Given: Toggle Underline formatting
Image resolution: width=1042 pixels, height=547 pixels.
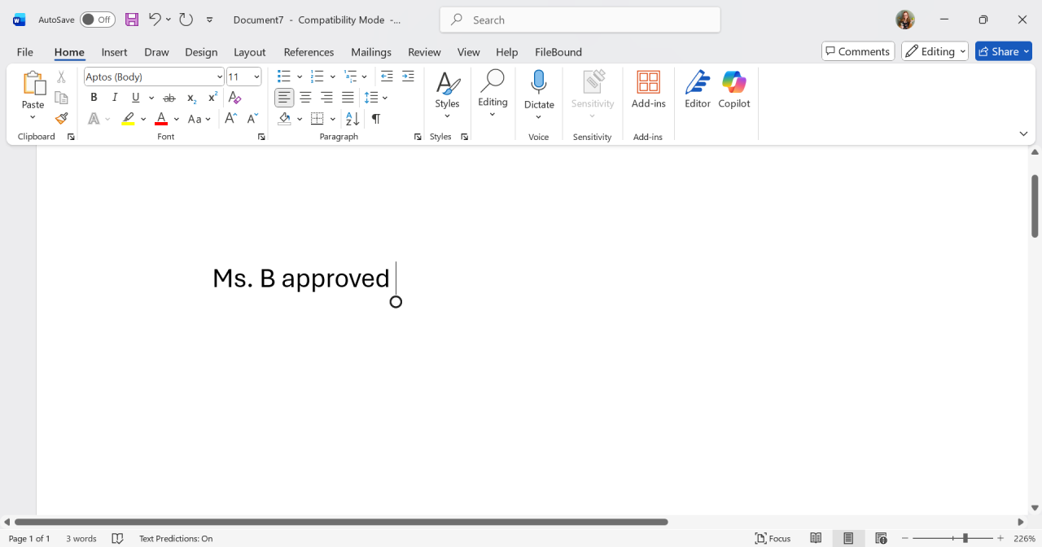Looking at the screenshot, I should point(136,98).
